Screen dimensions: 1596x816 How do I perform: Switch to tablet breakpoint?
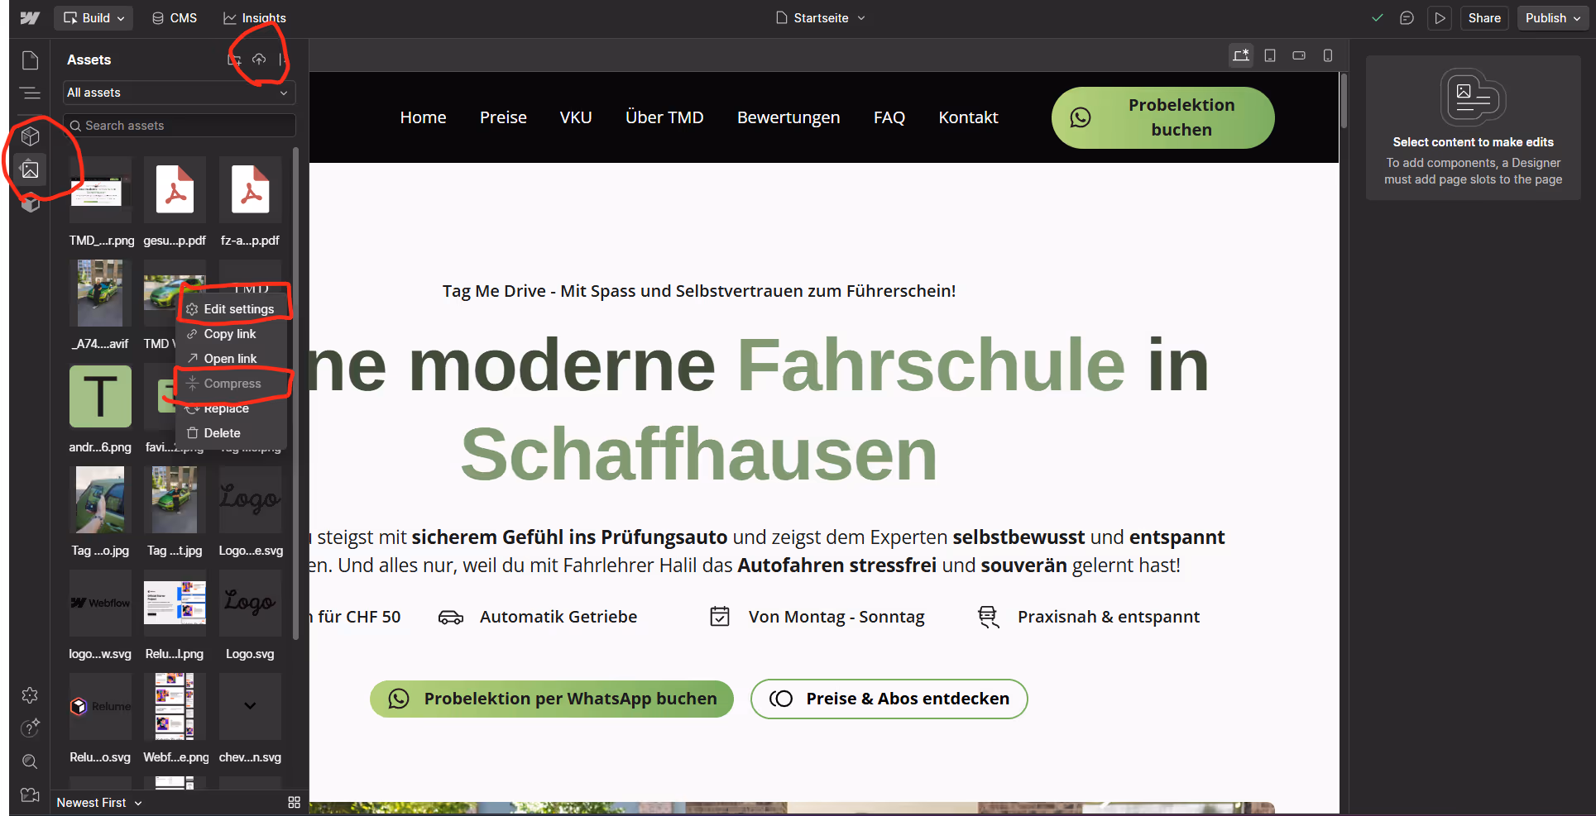pyautogui.click(x=1270, y=55)
